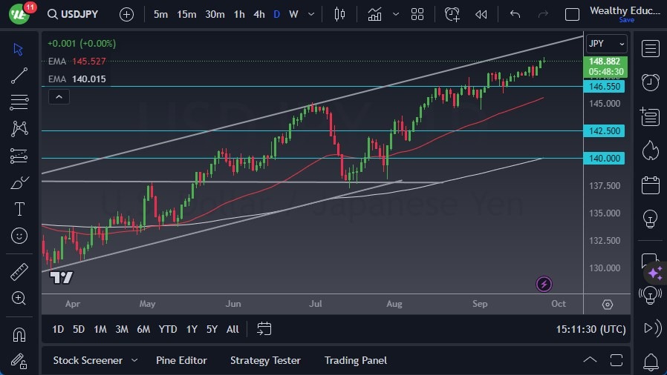Select the 4h timeframe button
Screen dimensions: 667x375
coord(258,14)
